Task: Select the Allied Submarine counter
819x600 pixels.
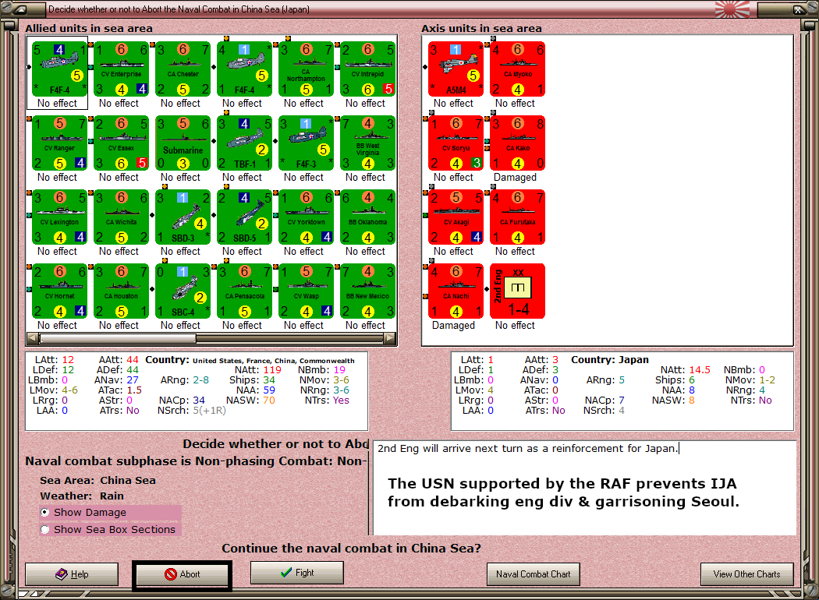Action: 183,143
